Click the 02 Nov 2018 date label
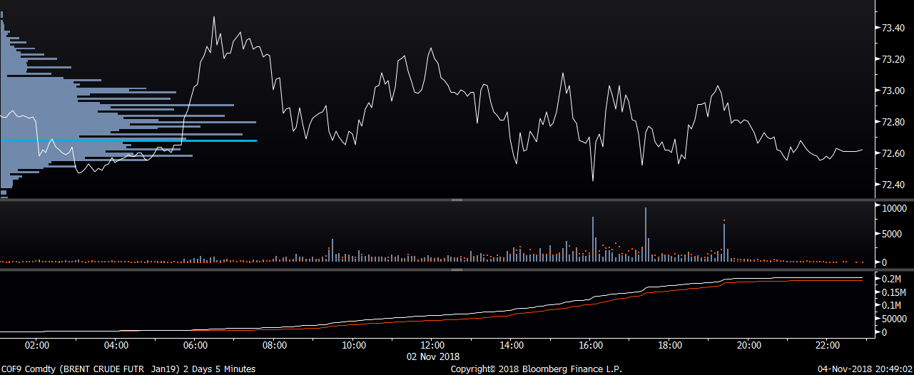Screen dimensions: 914x375 coord(433,356)
